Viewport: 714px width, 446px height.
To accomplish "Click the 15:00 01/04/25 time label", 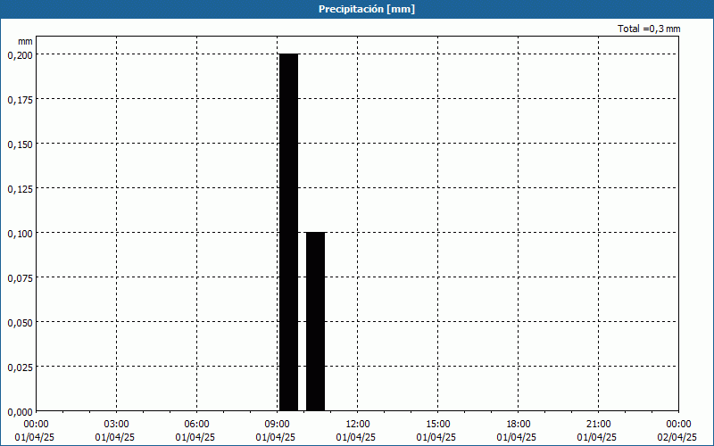I will click(436, 431).
